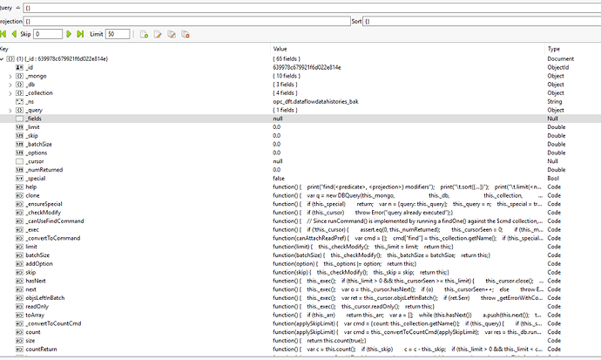Viewport: 601px width, 360px height.
Task: Jump to the last page of results
Action: tap(82, 34)
